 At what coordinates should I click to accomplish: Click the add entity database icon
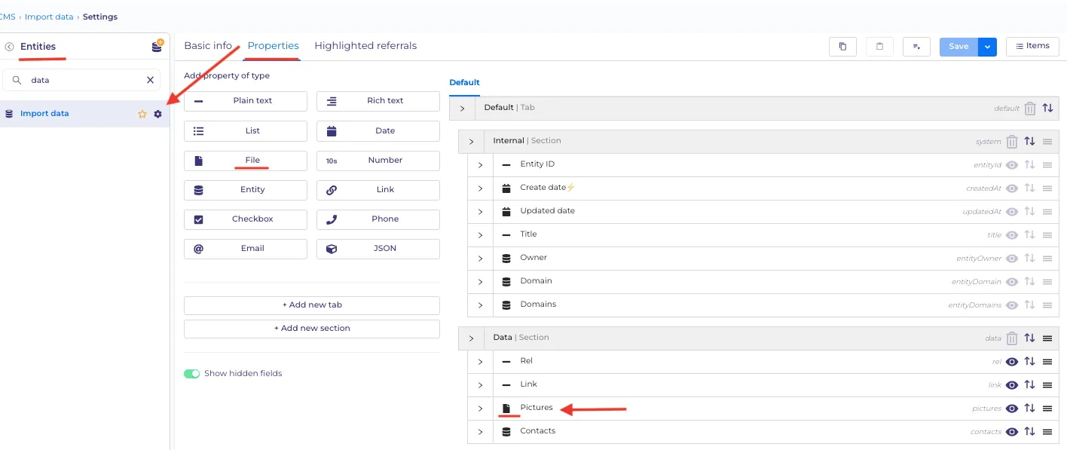click(x=157, y=47)
